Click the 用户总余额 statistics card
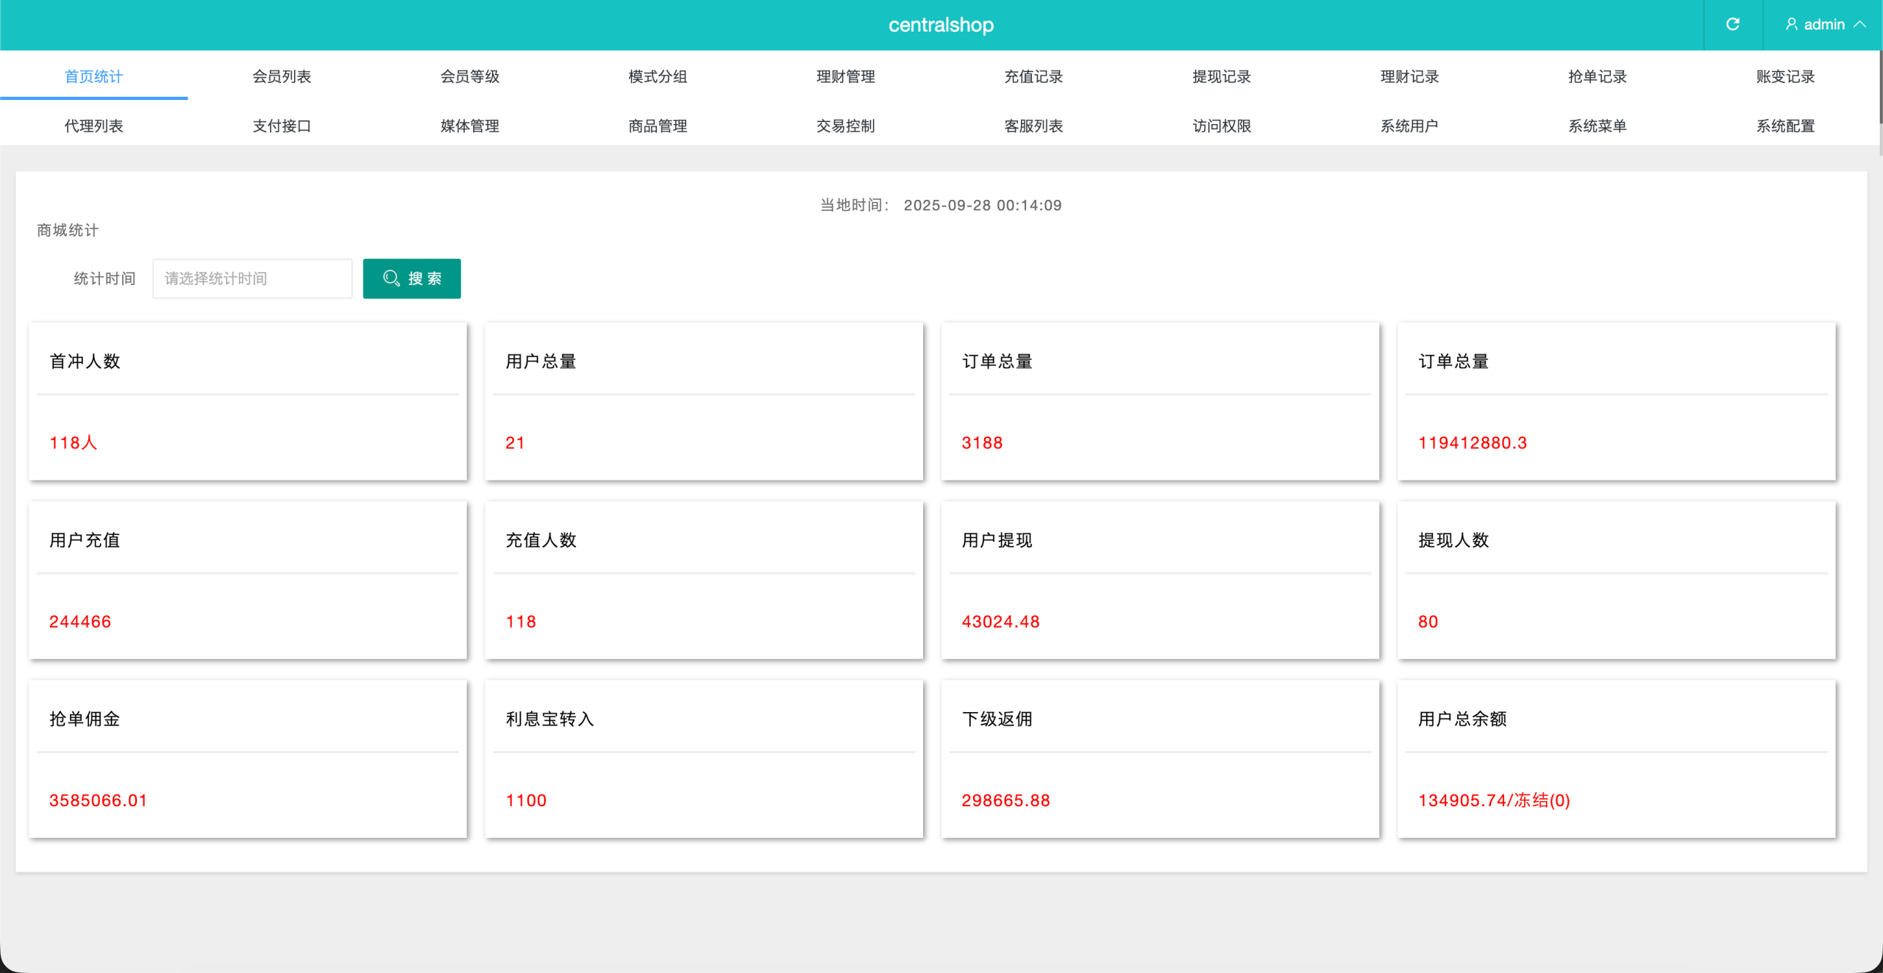 1616,758
